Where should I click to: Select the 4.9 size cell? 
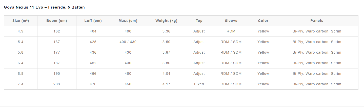tap(21, 31)
